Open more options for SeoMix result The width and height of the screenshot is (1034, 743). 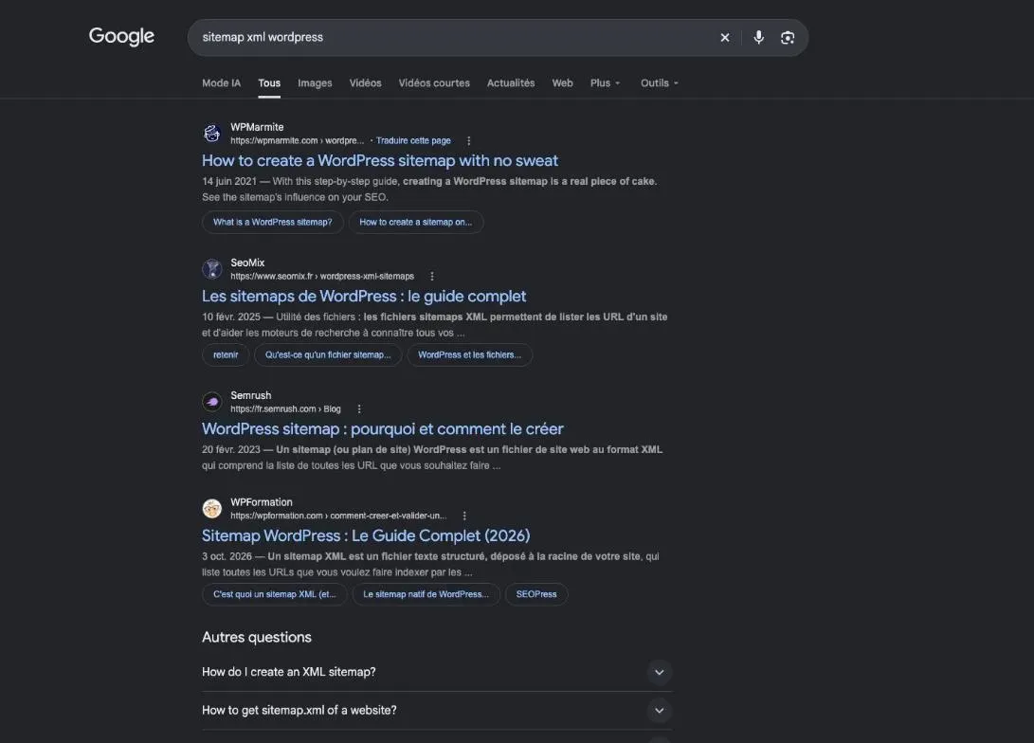click(432, 276)
